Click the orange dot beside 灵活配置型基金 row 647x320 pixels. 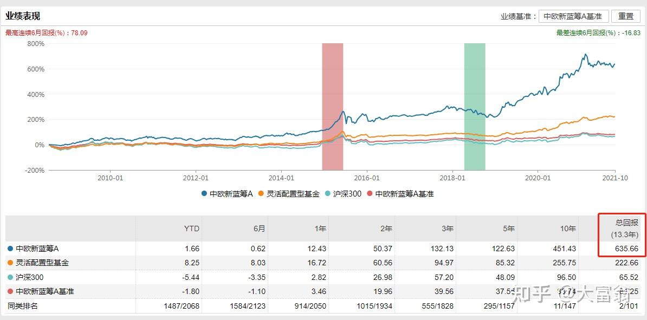[10, 263]
